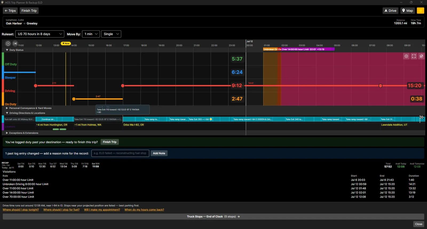Image resolution: width=427 pixels, height=229 pixels.
Task: Select the On Duty status row label
Action: click(10, 104)
